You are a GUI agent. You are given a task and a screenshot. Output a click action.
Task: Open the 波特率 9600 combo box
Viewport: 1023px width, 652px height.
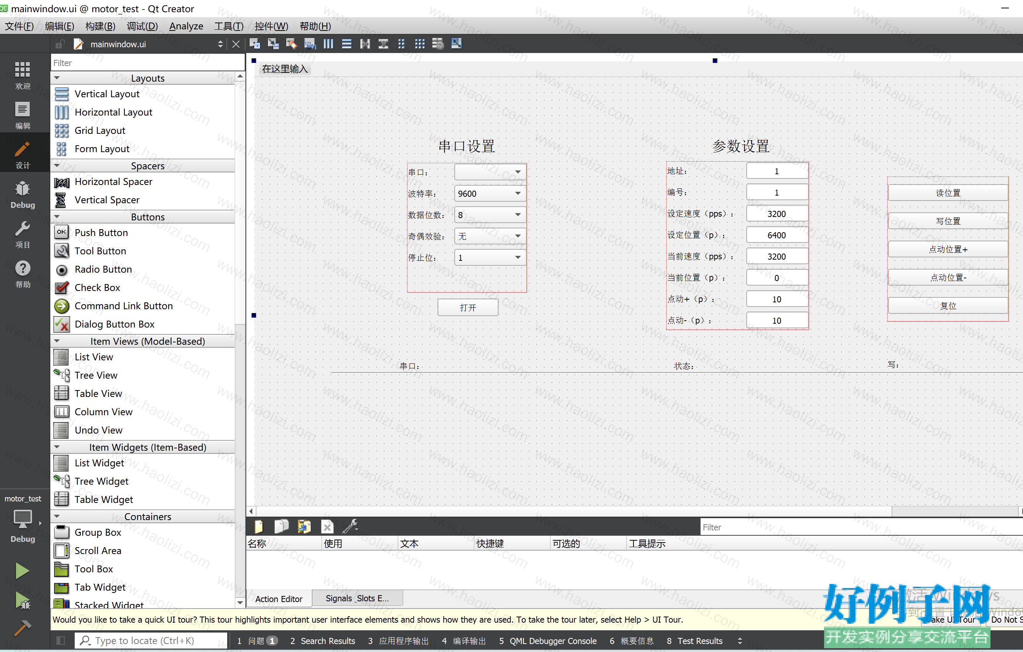tap(490, 193)
